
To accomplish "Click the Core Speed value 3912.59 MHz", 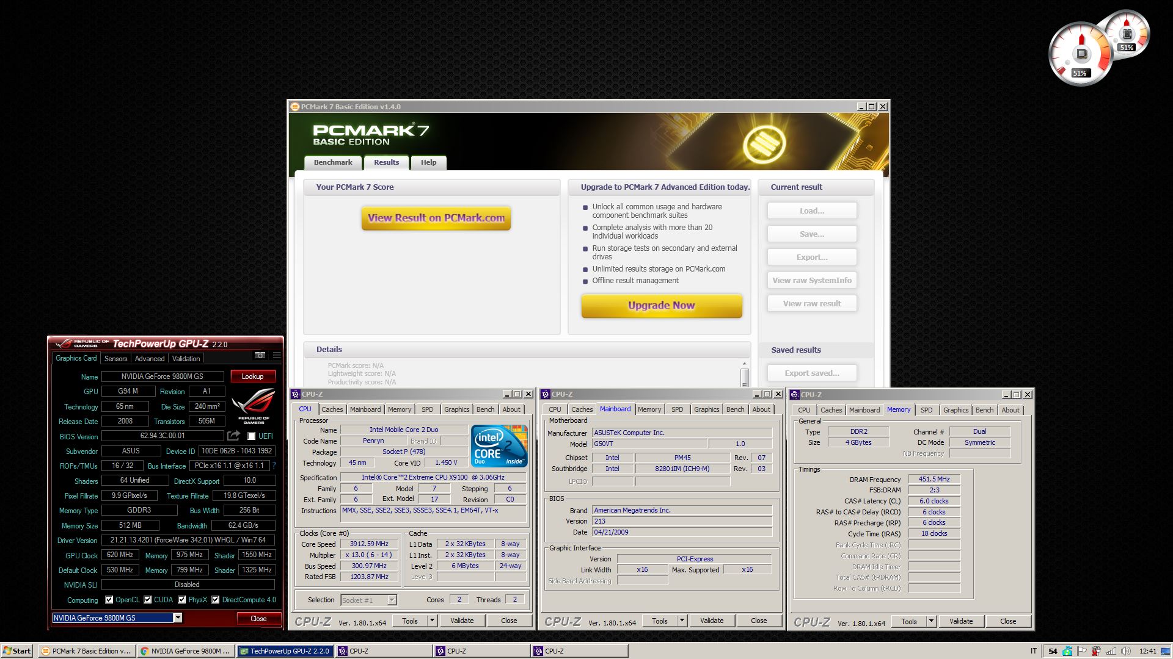I will [x=369, y=544].
